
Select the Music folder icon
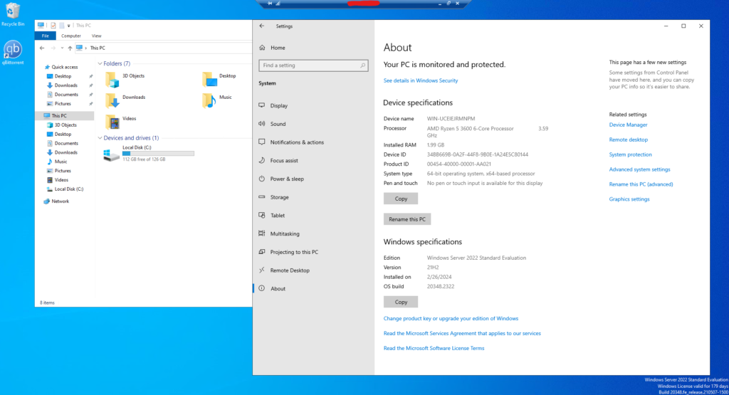pos(210,100)
